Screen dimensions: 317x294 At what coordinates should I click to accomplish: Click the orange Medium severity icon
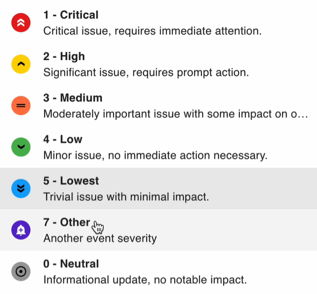tap(20, 105)
